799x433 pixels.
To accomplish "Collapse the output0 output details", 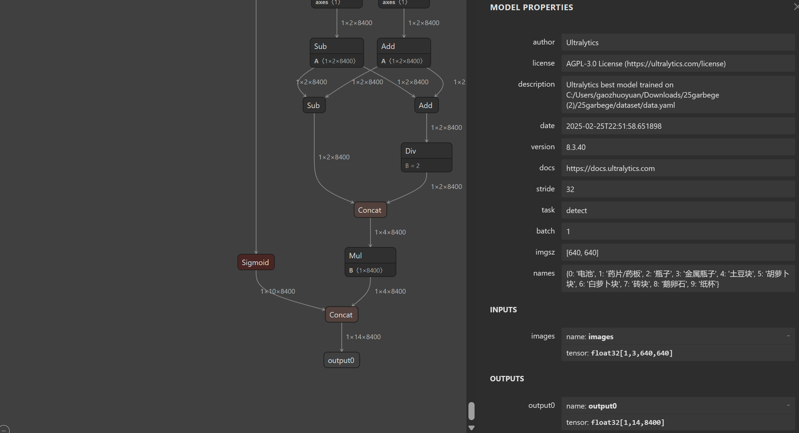I will 788,405.
